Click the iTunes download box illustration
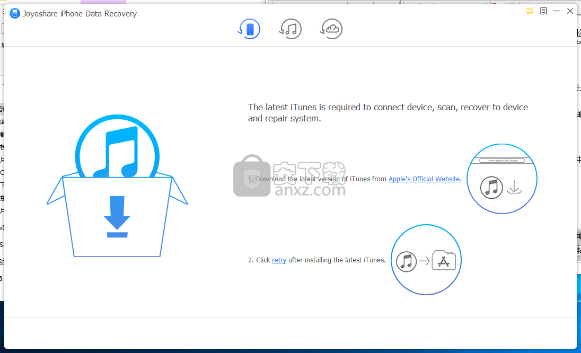 (117, 186)
